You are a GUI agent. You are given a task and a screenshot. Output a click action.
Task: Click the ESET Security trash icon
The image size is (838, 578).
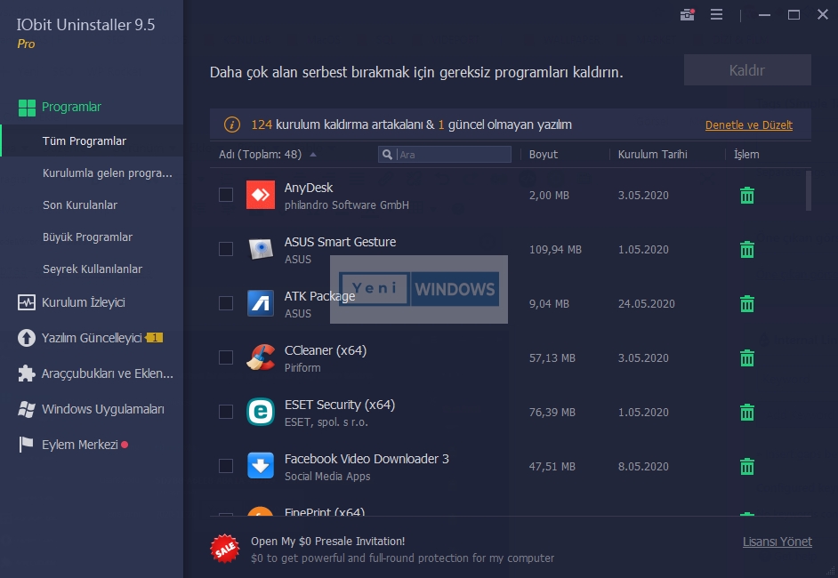pos(746,413)
